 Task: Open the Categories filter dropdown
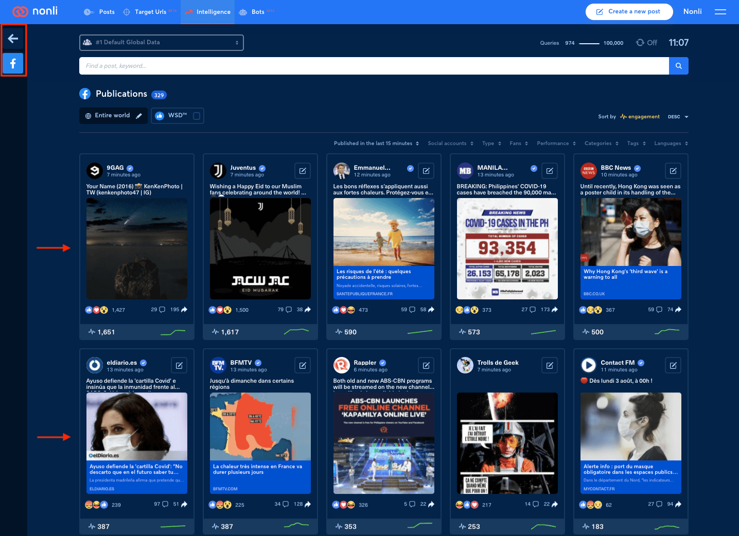602,144
